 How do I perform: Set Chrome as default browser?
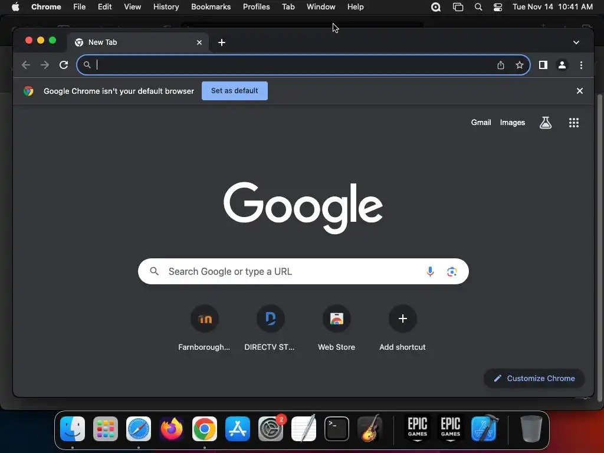(x=235, y=91)
